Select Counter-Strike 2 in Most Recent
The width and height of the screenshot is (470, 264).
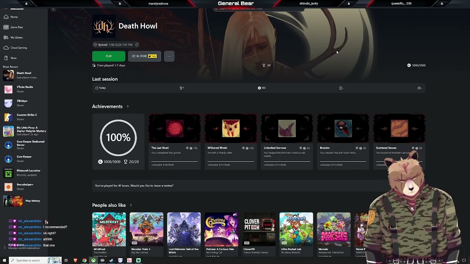click(x=24, y=117)
